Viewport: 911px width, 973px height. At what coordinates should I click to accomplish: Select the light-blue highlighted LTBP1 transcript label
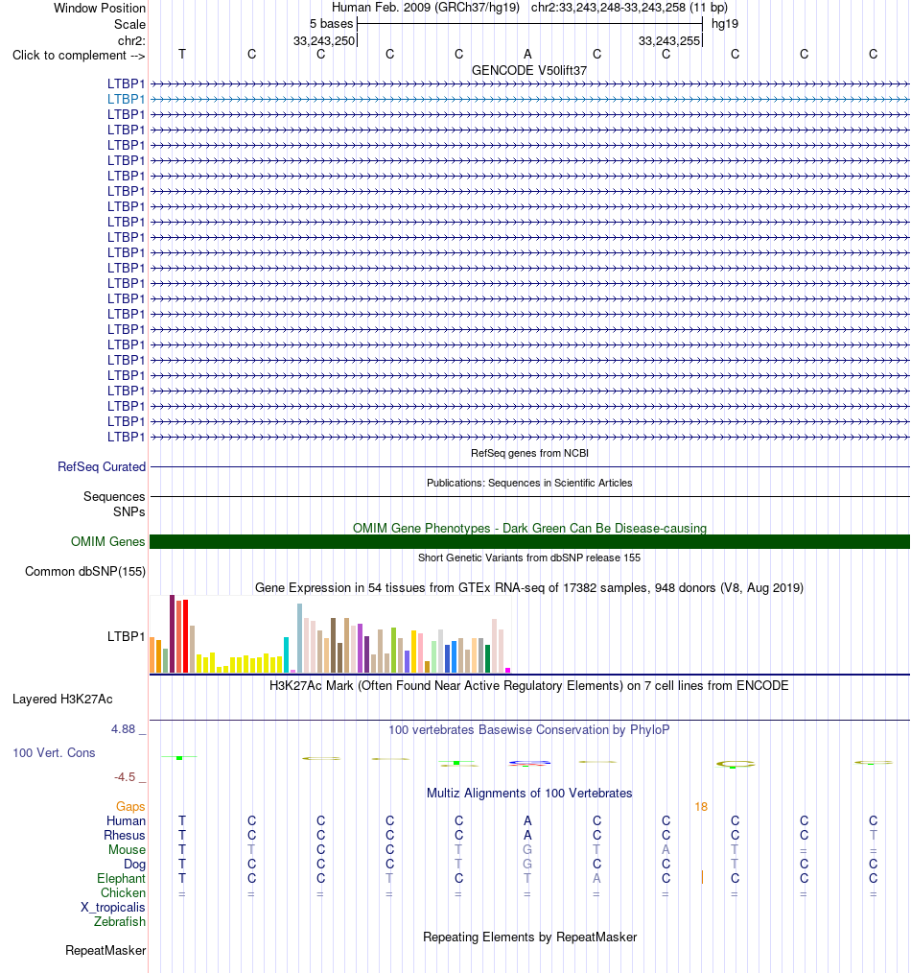[126, 99]
